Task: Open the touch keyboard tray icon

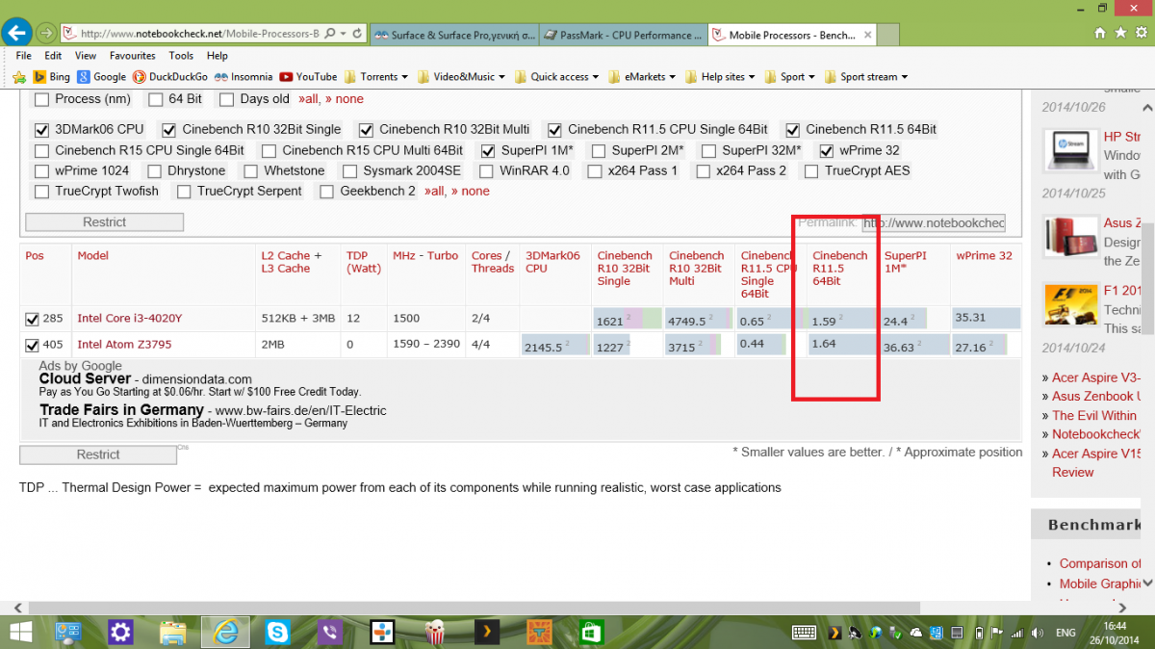Action: coord(805,633)
